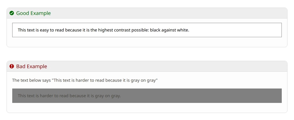294x120 pixels.
Task: Click the "Good Example" heading text
Action: click(33, 13)
